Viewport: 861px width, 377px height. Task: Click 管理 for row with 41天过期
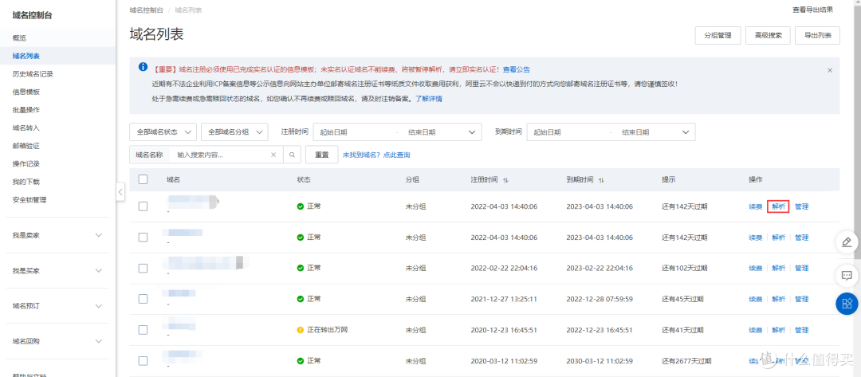coord(802,330)
